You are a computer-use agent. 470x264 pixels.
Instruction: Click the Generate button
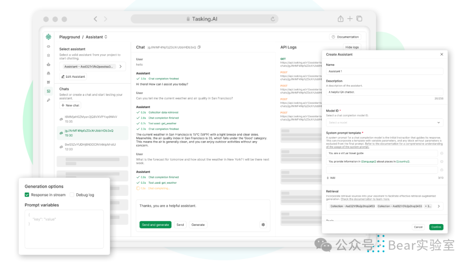tap(198, 224)
